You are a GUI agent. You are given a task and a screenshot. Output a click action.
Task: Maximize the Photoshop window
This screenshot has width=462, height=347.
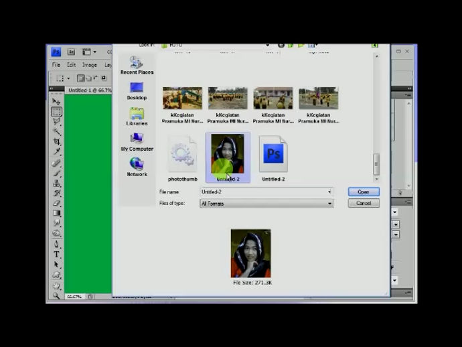(398, 52)
